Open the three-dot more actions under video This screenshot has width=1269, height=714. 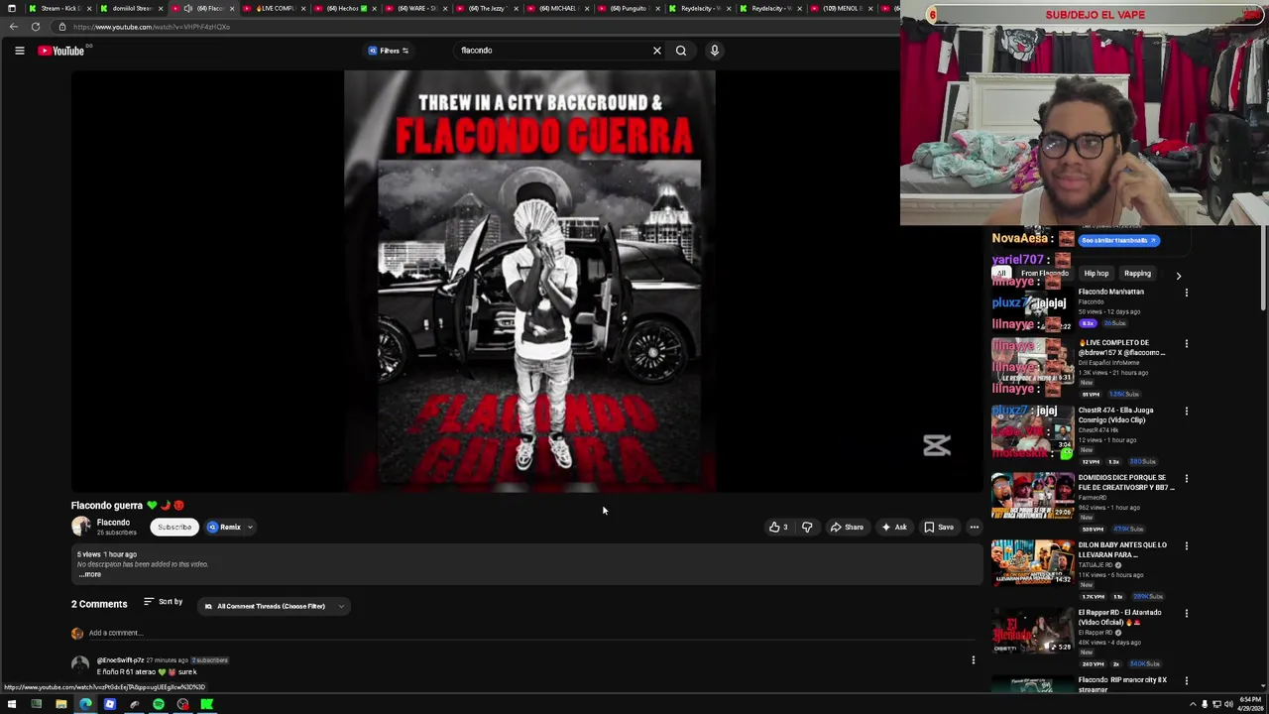click(x=975, y=528)
